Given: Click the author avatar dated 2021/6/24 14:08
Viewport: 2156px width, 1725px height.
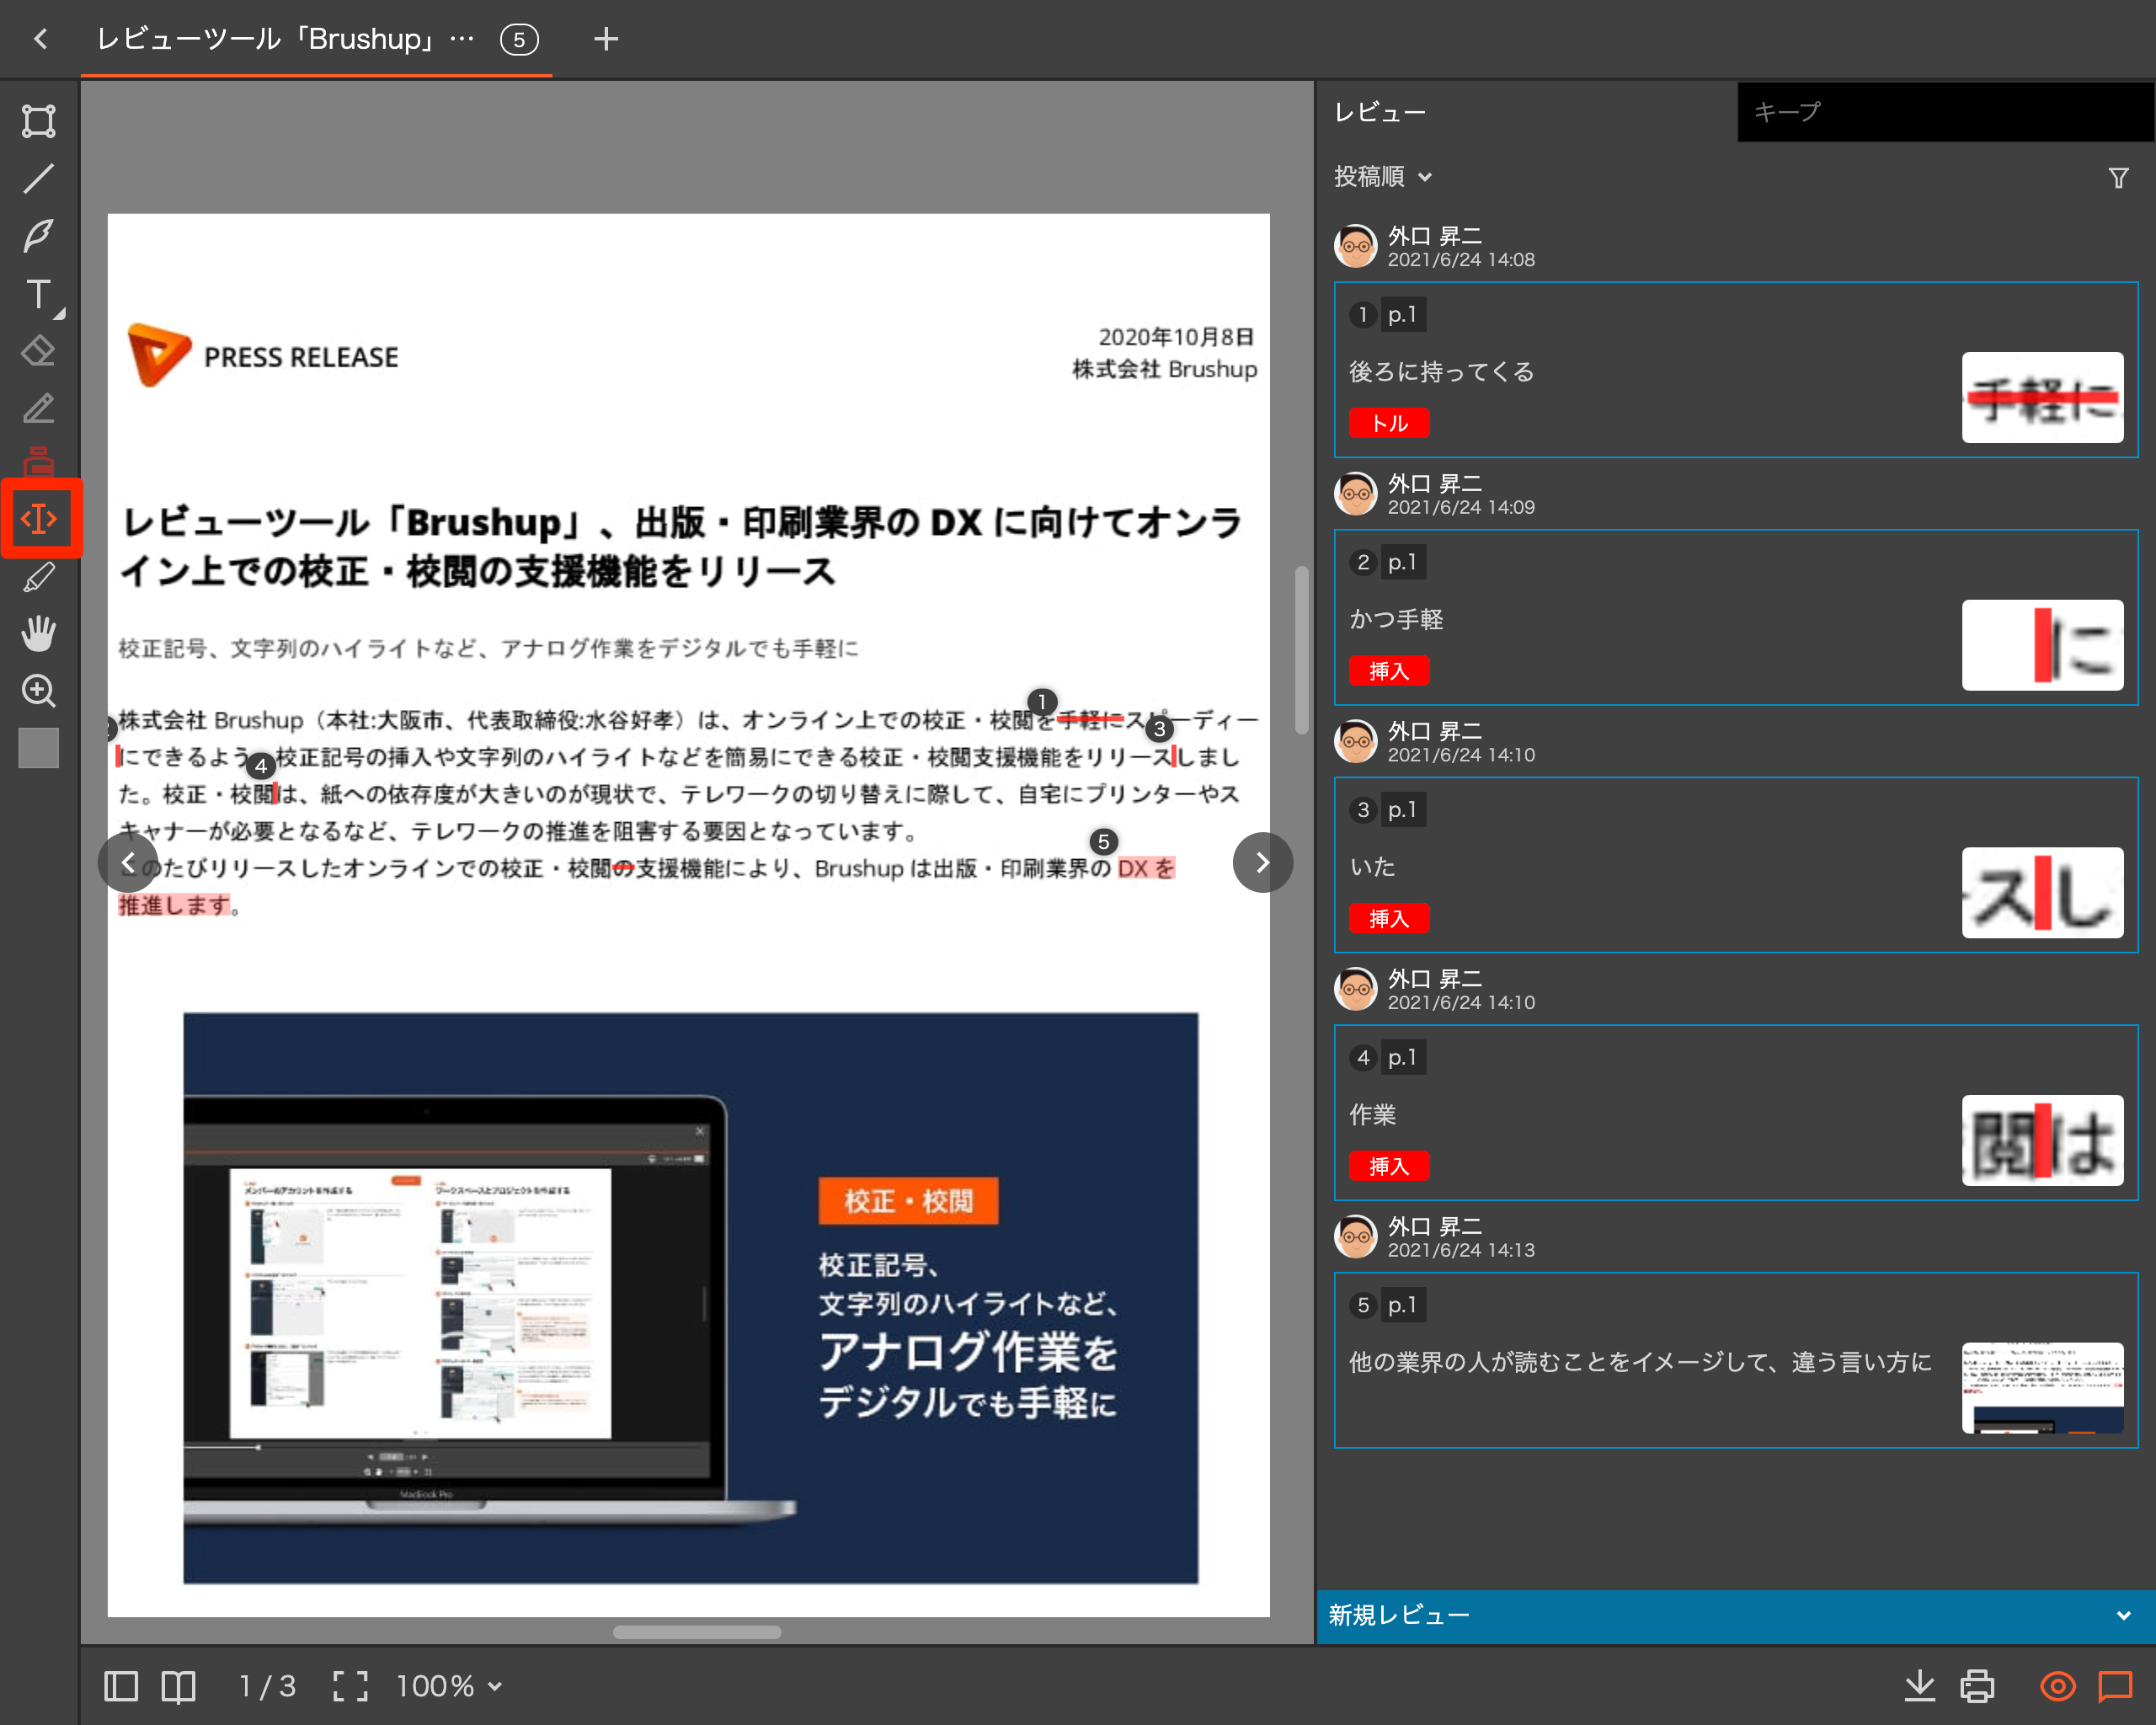Looking at the screenshot, I should [x=1356, y=246].
